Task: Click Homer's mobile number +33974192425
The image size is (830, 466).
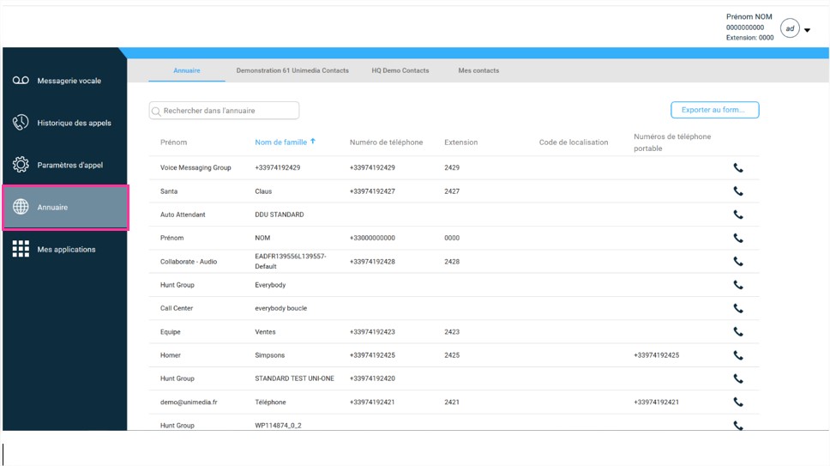Action: tap(657, 355)
